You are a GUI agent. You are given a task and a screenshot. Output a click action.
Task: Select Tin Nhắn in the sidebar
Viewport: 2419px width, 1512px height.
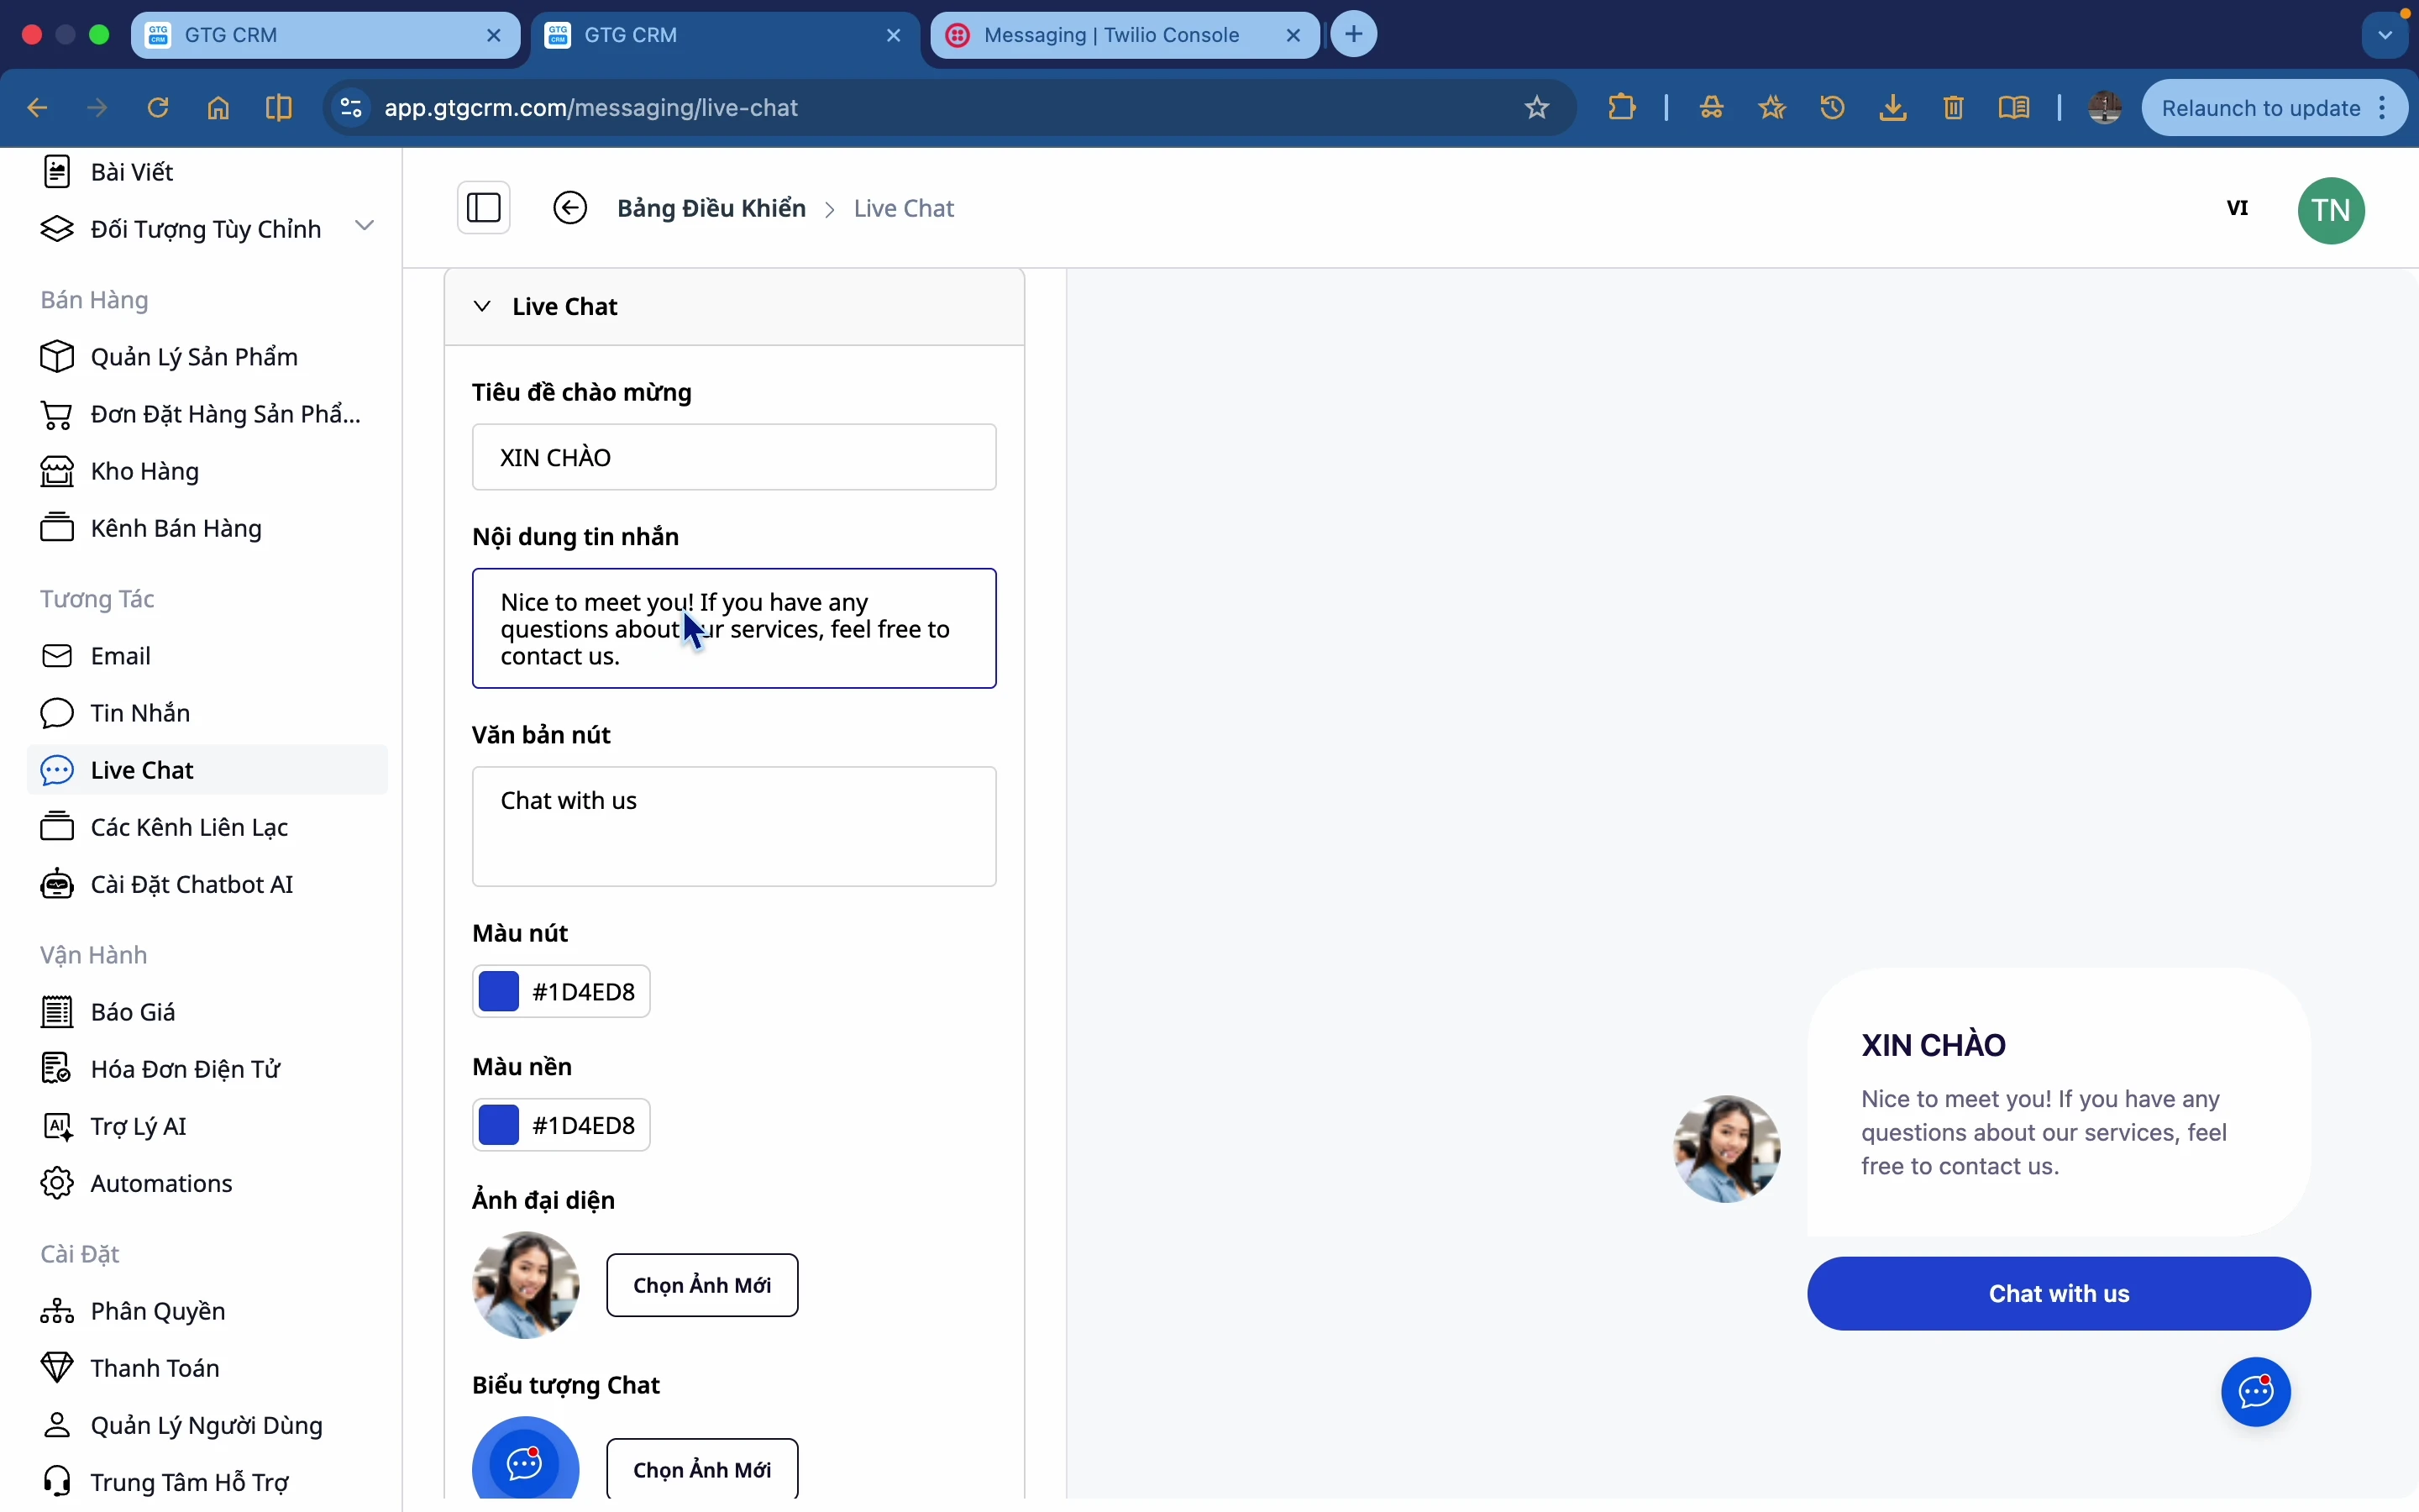click(x=140, y=713)
